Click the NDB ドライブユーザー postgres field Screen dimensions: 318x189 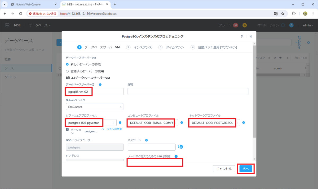coord(95,147)
